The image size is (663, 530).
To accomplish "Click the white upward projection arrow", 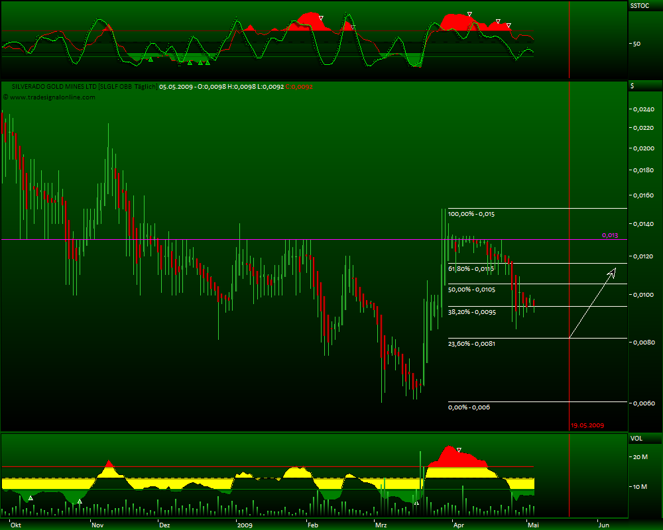I will point(593,302).
